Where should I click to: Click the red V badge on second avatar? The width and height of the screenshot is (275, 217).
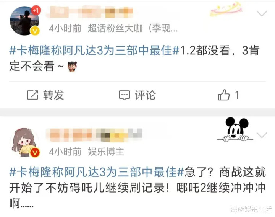tap(35, 153)
